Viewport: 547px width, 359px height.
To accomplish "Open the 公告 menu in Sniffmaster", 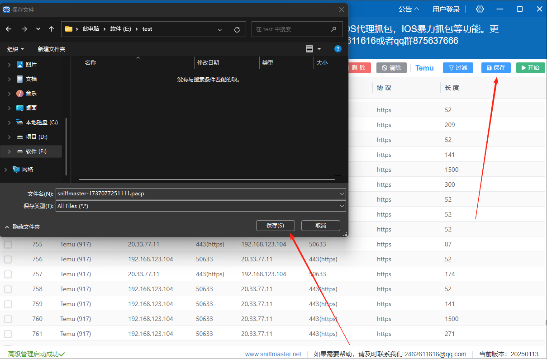I will pyautogui.click(x=409, y=9).
